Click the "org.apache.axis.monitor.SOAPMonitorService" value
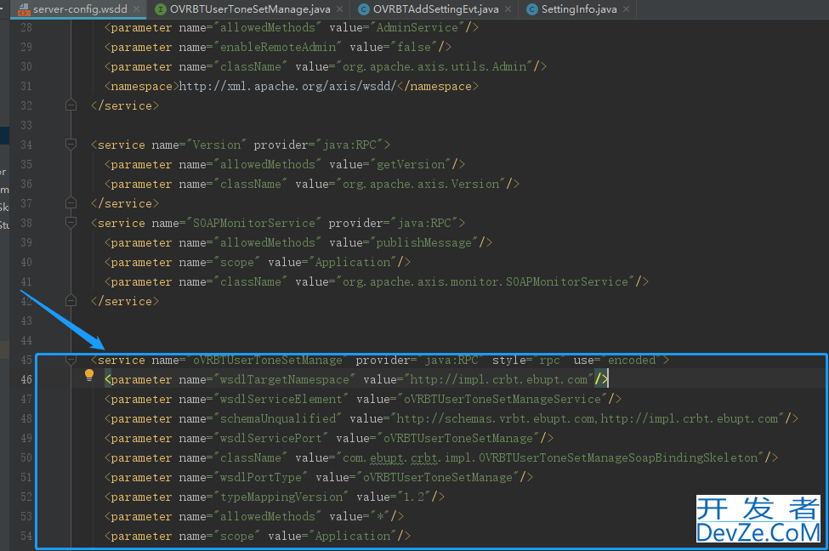The width and height of the screenshot is (829, 551). 485,281
